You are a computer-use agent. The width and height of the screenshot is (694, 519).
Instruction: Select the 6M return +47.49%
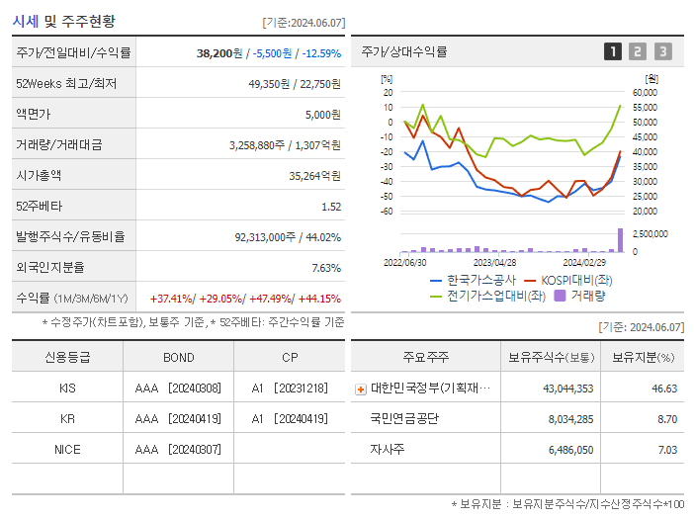point(270,299)
